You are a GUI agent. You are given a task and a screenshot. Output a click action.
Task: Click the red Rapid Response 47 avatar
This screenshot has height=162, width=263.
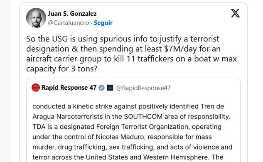click(x=36, y=88)
